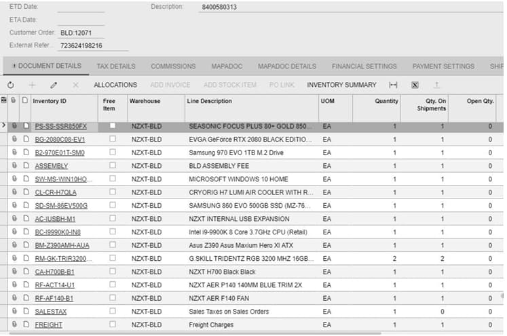This screenshot has width=507, height=336.
Task: Export grid to Excel icon
Action: 415,85
